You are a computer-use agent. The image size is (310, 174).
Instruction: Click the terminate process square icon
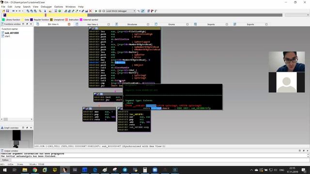pos(103,11)
